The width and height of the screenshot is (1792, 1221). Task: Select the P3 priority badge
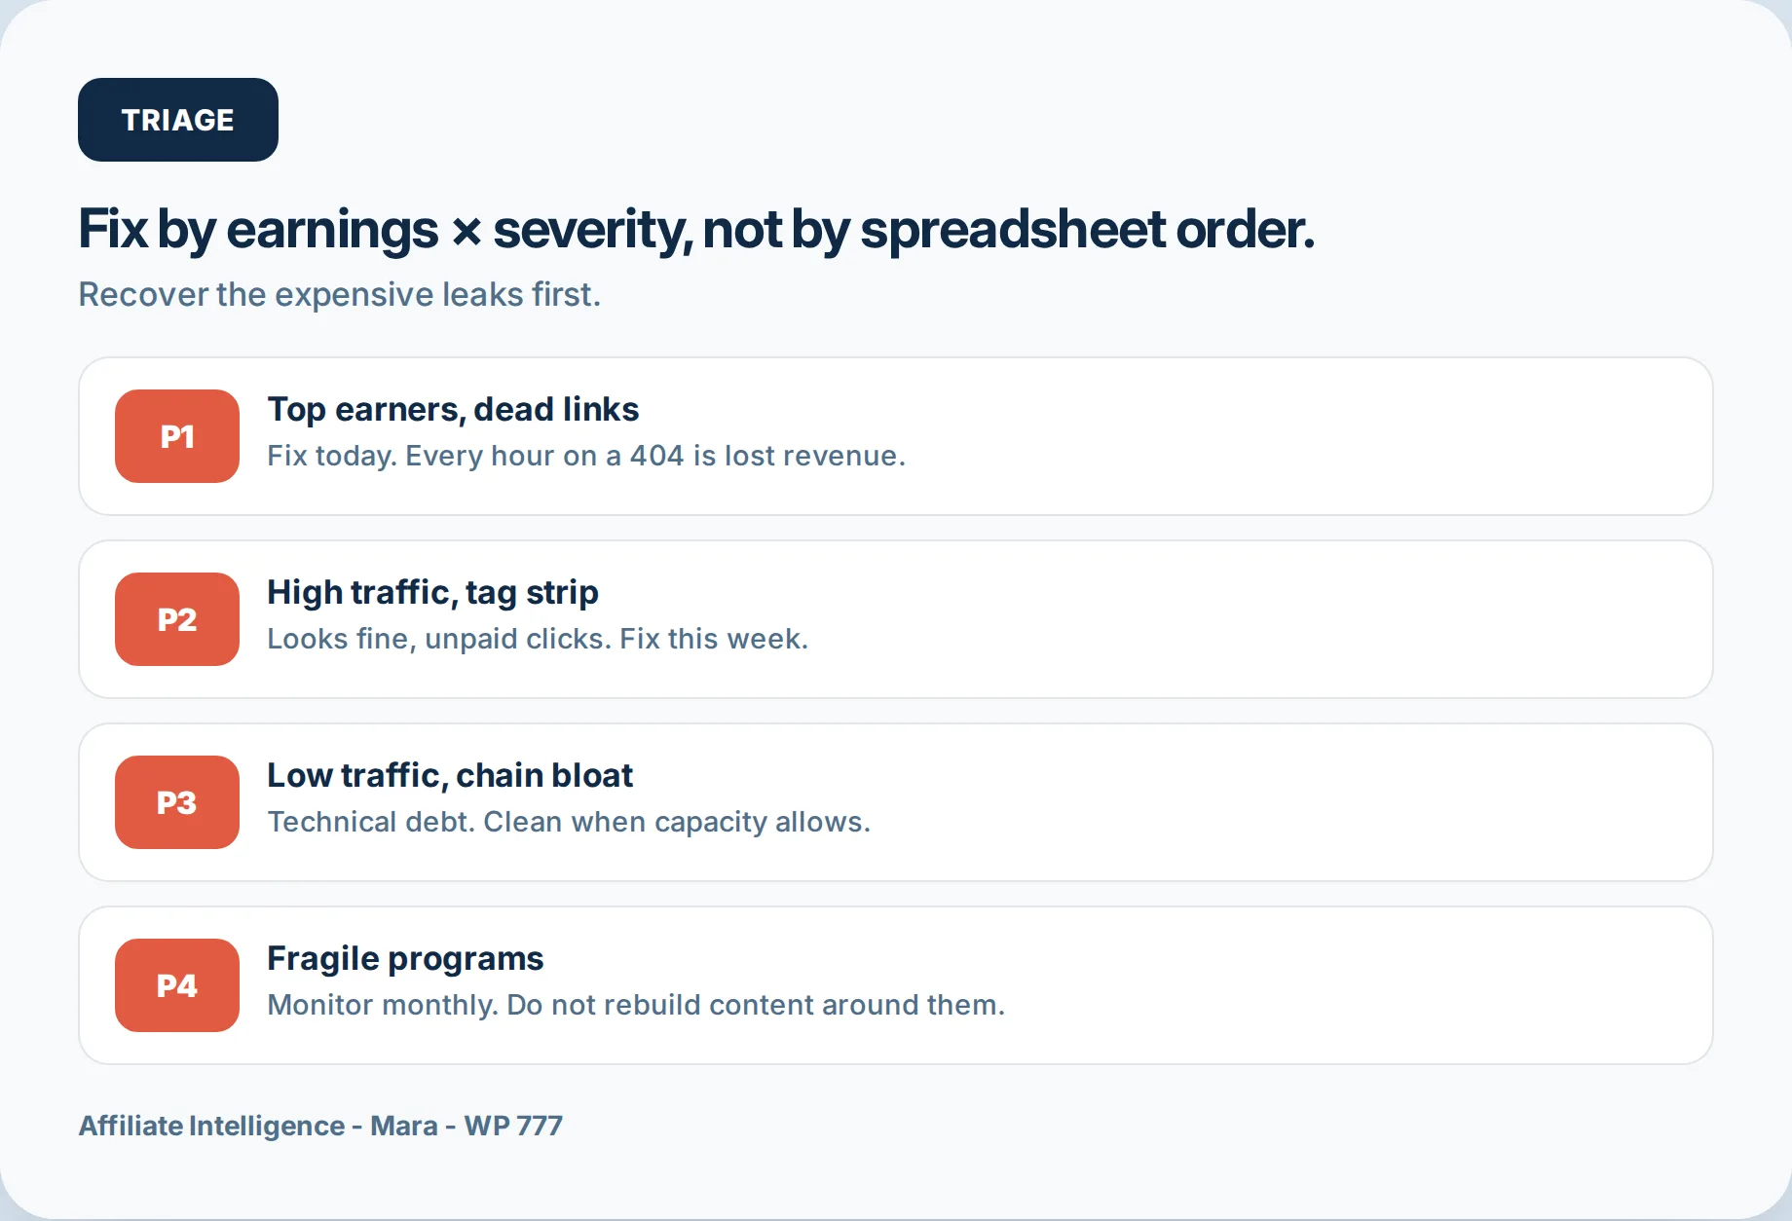[177, 802]
